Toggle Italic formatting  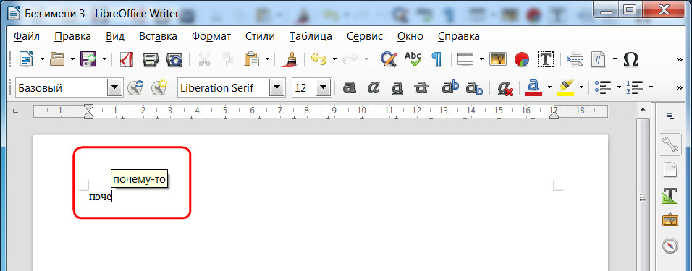coord(374,87)
